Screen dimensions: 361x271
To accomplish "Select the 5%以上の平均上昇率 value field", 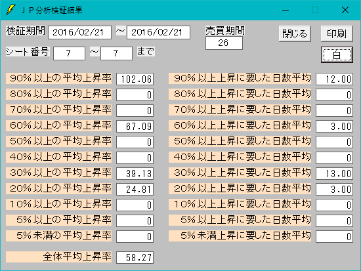I will [135, 220].
